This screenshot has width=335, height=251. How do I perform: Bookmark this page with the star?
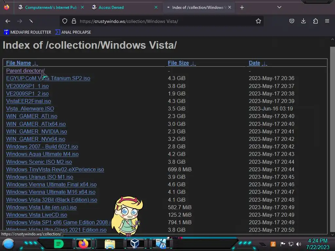[x=258, y=21]
